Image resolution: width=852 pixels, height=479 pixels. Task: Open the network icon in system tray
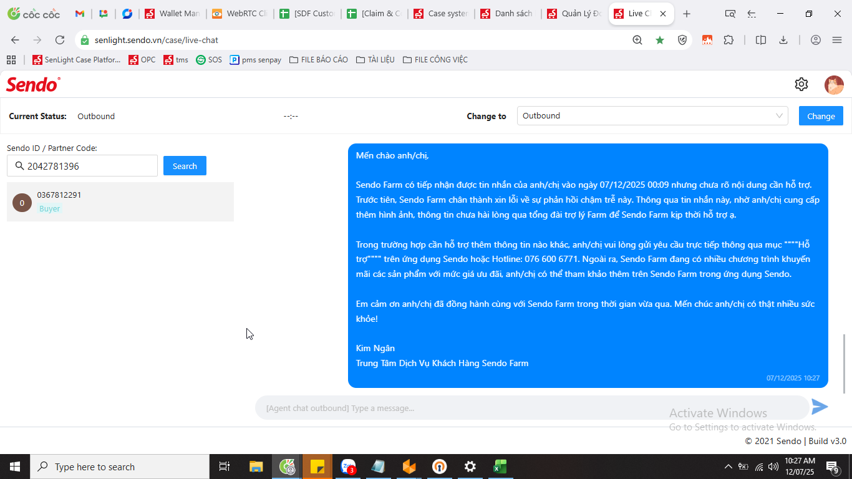click(758, 467)
